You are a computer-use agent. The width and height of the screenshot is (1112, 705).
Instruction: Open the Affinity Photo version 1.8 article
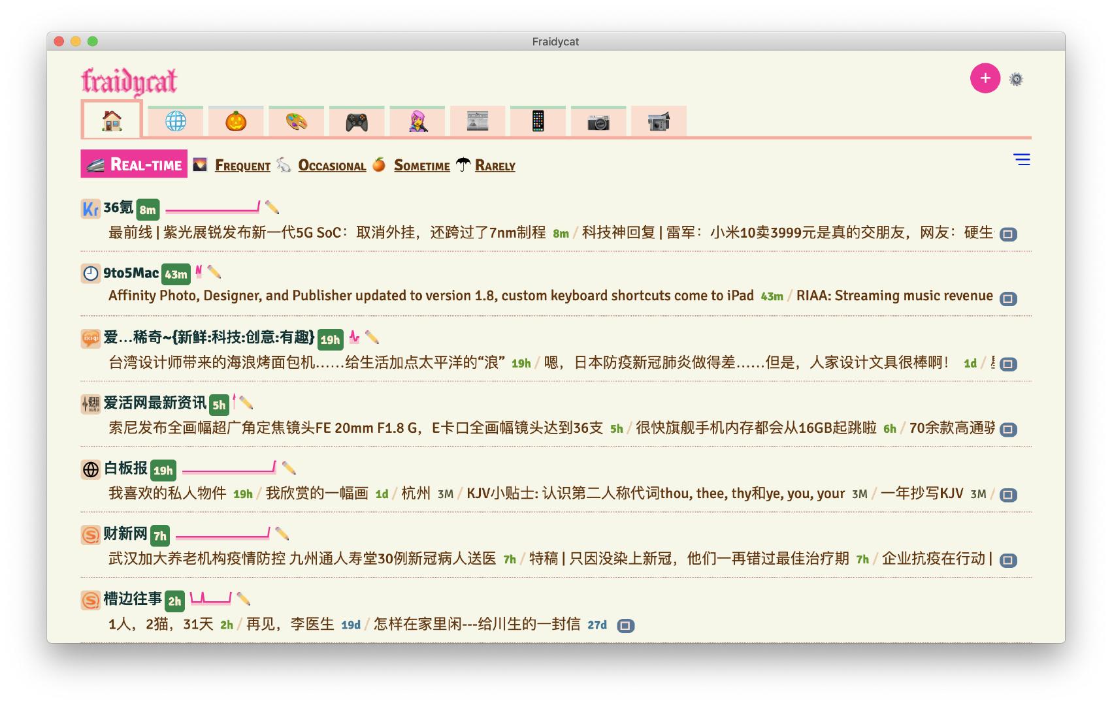(431, 296)
